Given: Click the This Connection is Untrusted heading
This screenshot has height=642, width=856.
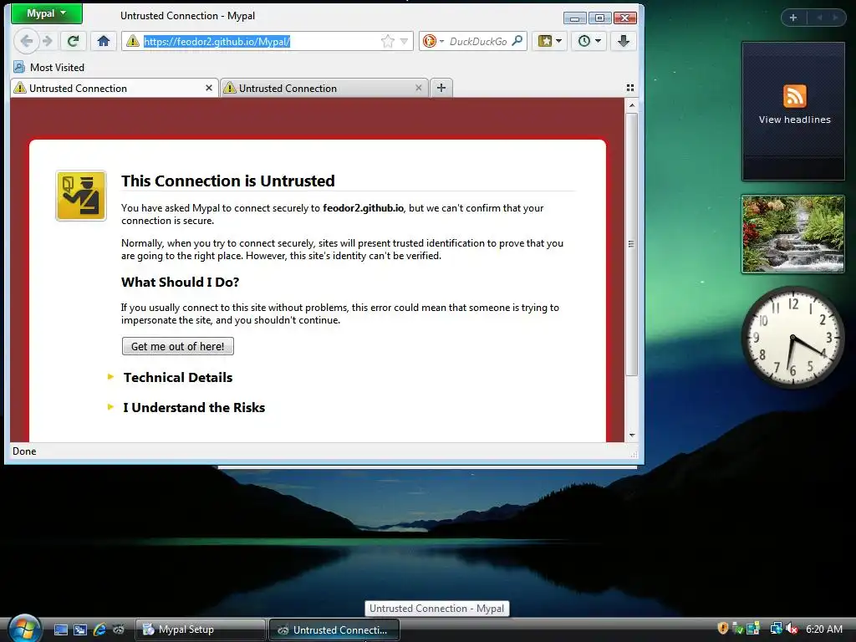Looking at the screenshot, I should tap(228, 181).
